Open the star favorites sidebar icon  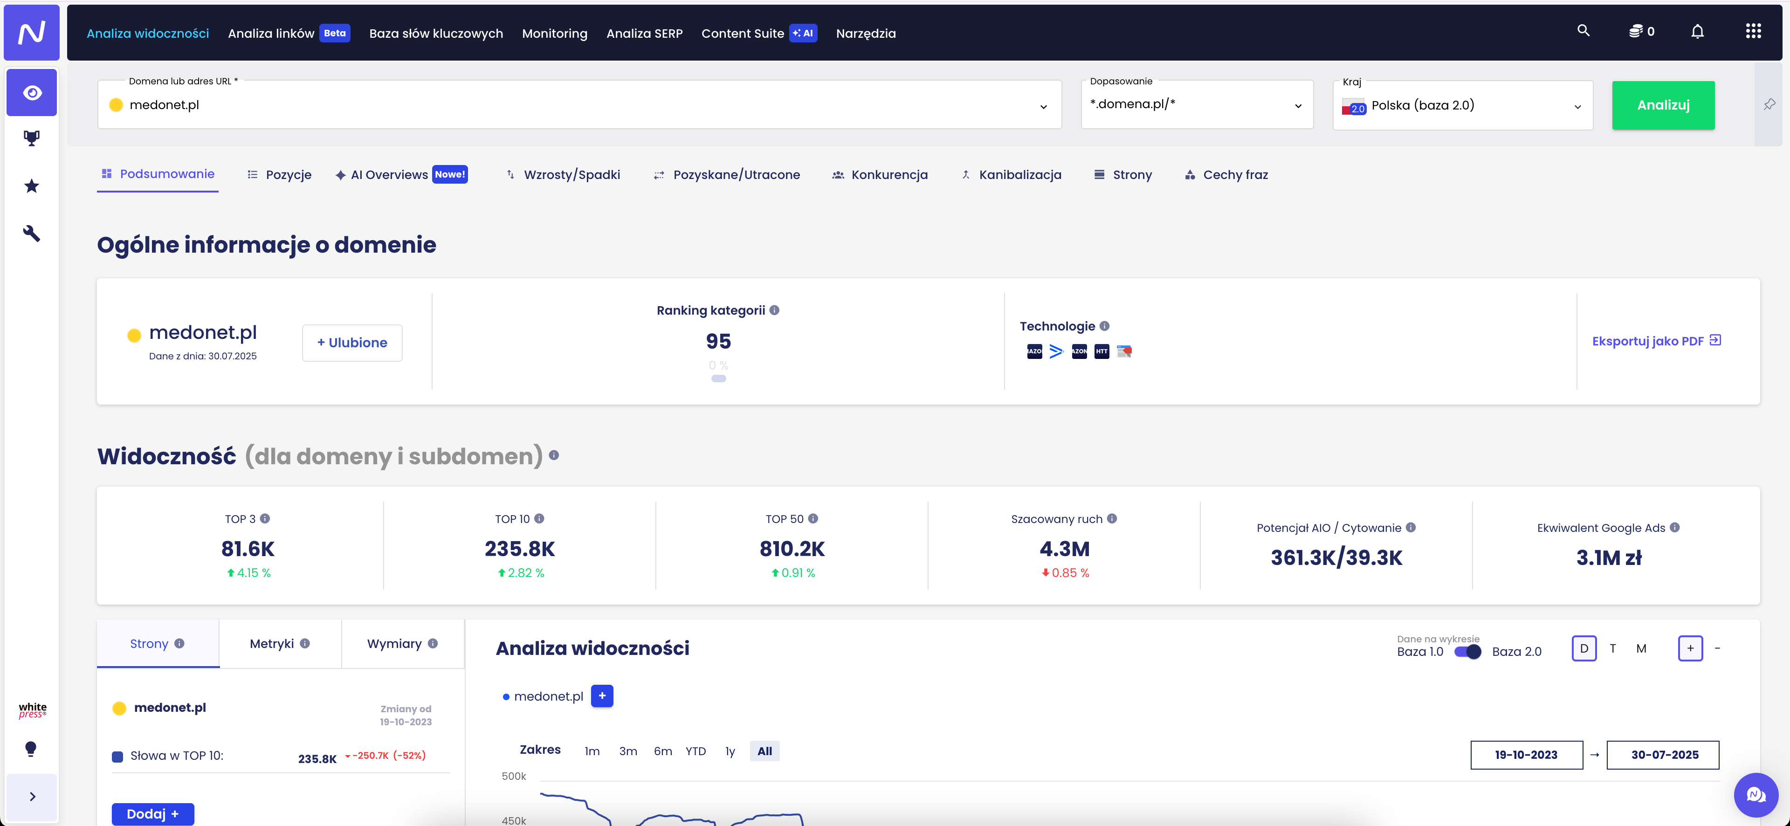click(31, 186)
